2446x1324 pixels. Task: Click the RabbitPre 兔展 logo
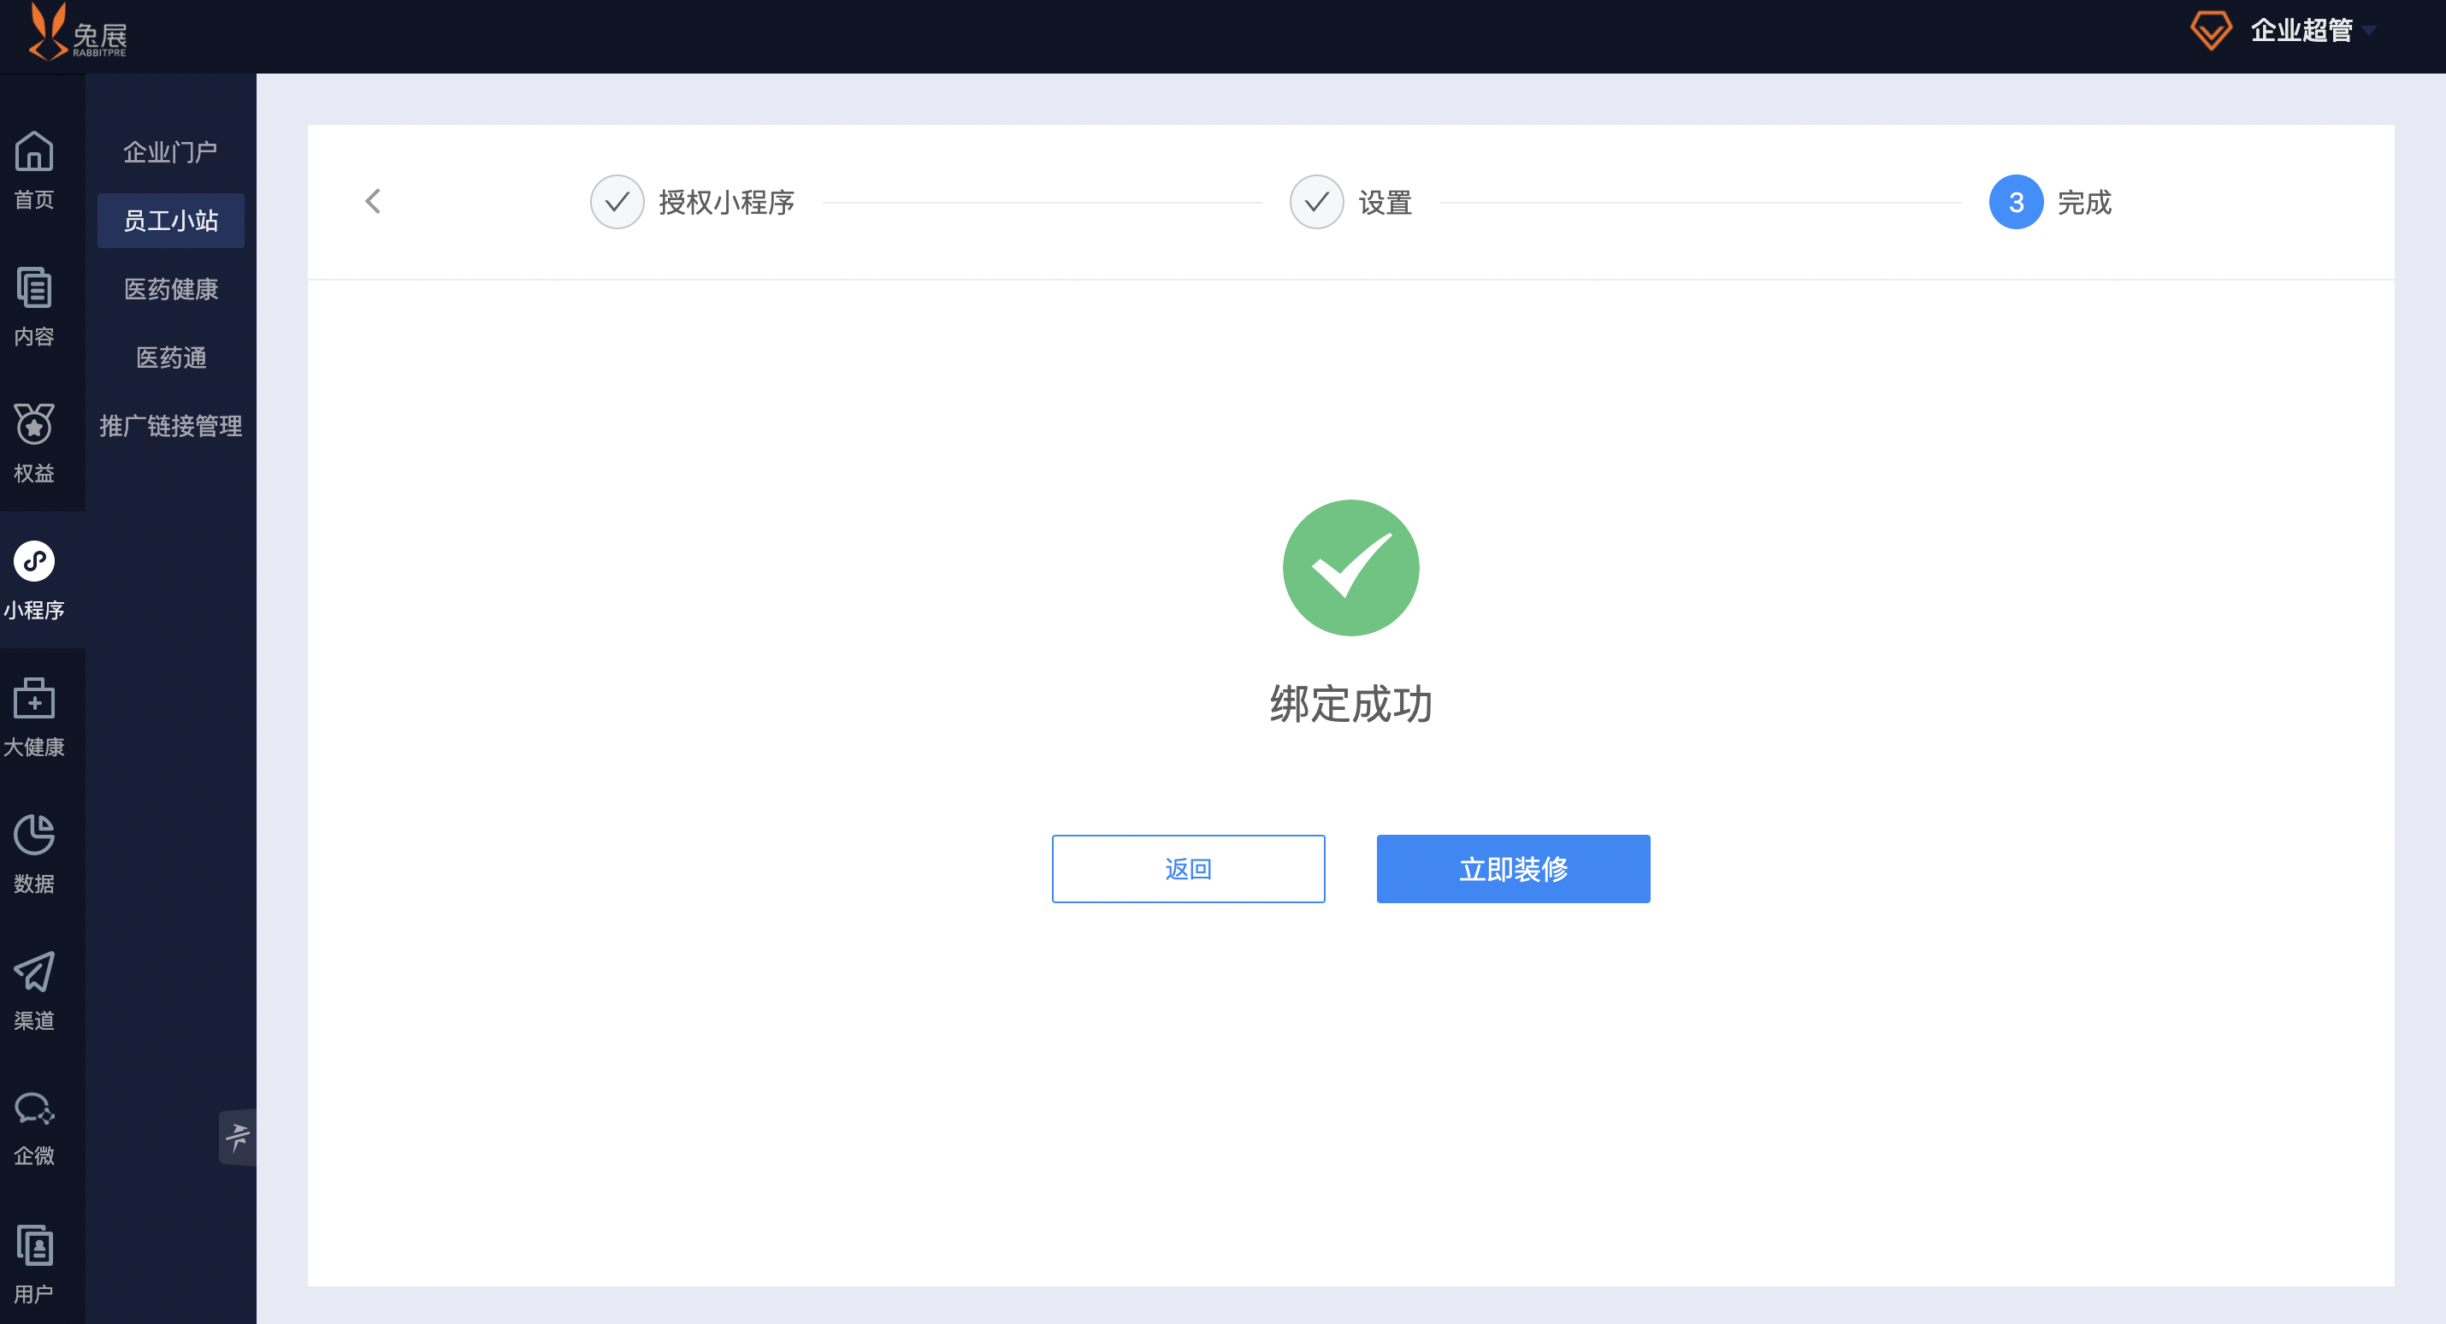77,33
